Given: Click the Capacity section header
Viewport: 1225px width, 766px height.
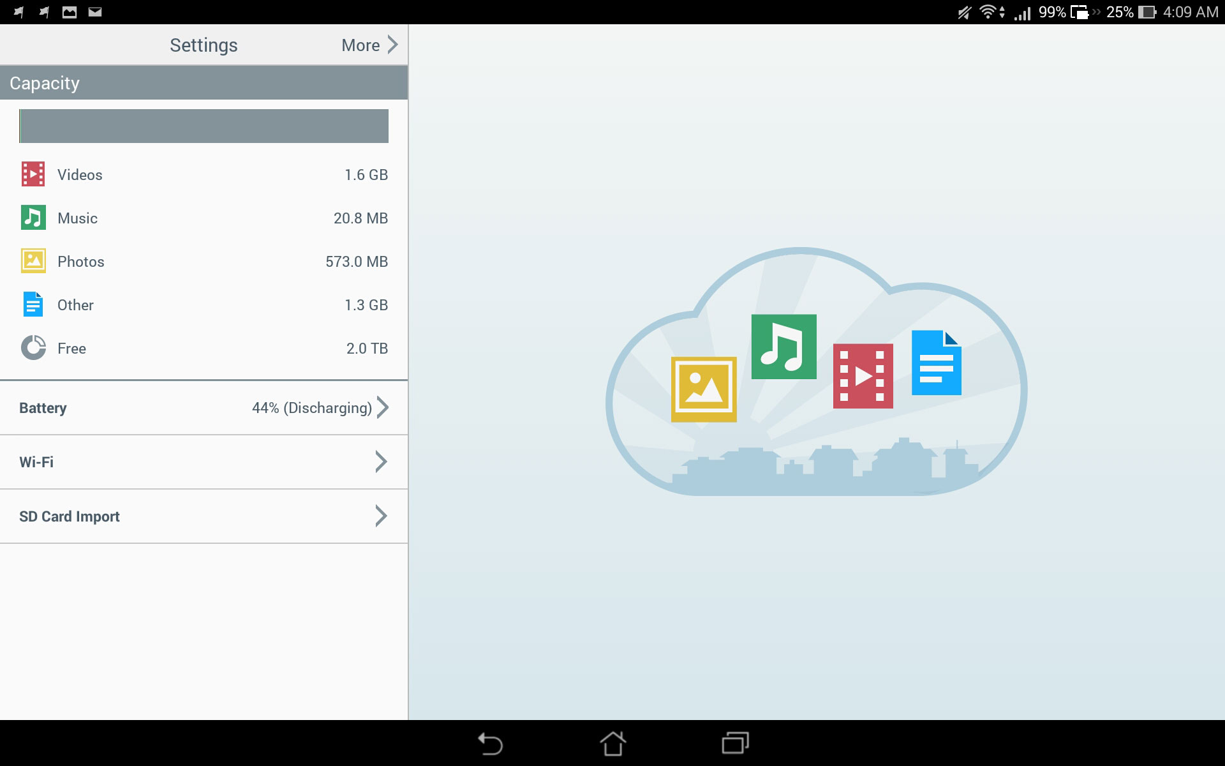Looking at the screenshot, I should pos(204,83).
